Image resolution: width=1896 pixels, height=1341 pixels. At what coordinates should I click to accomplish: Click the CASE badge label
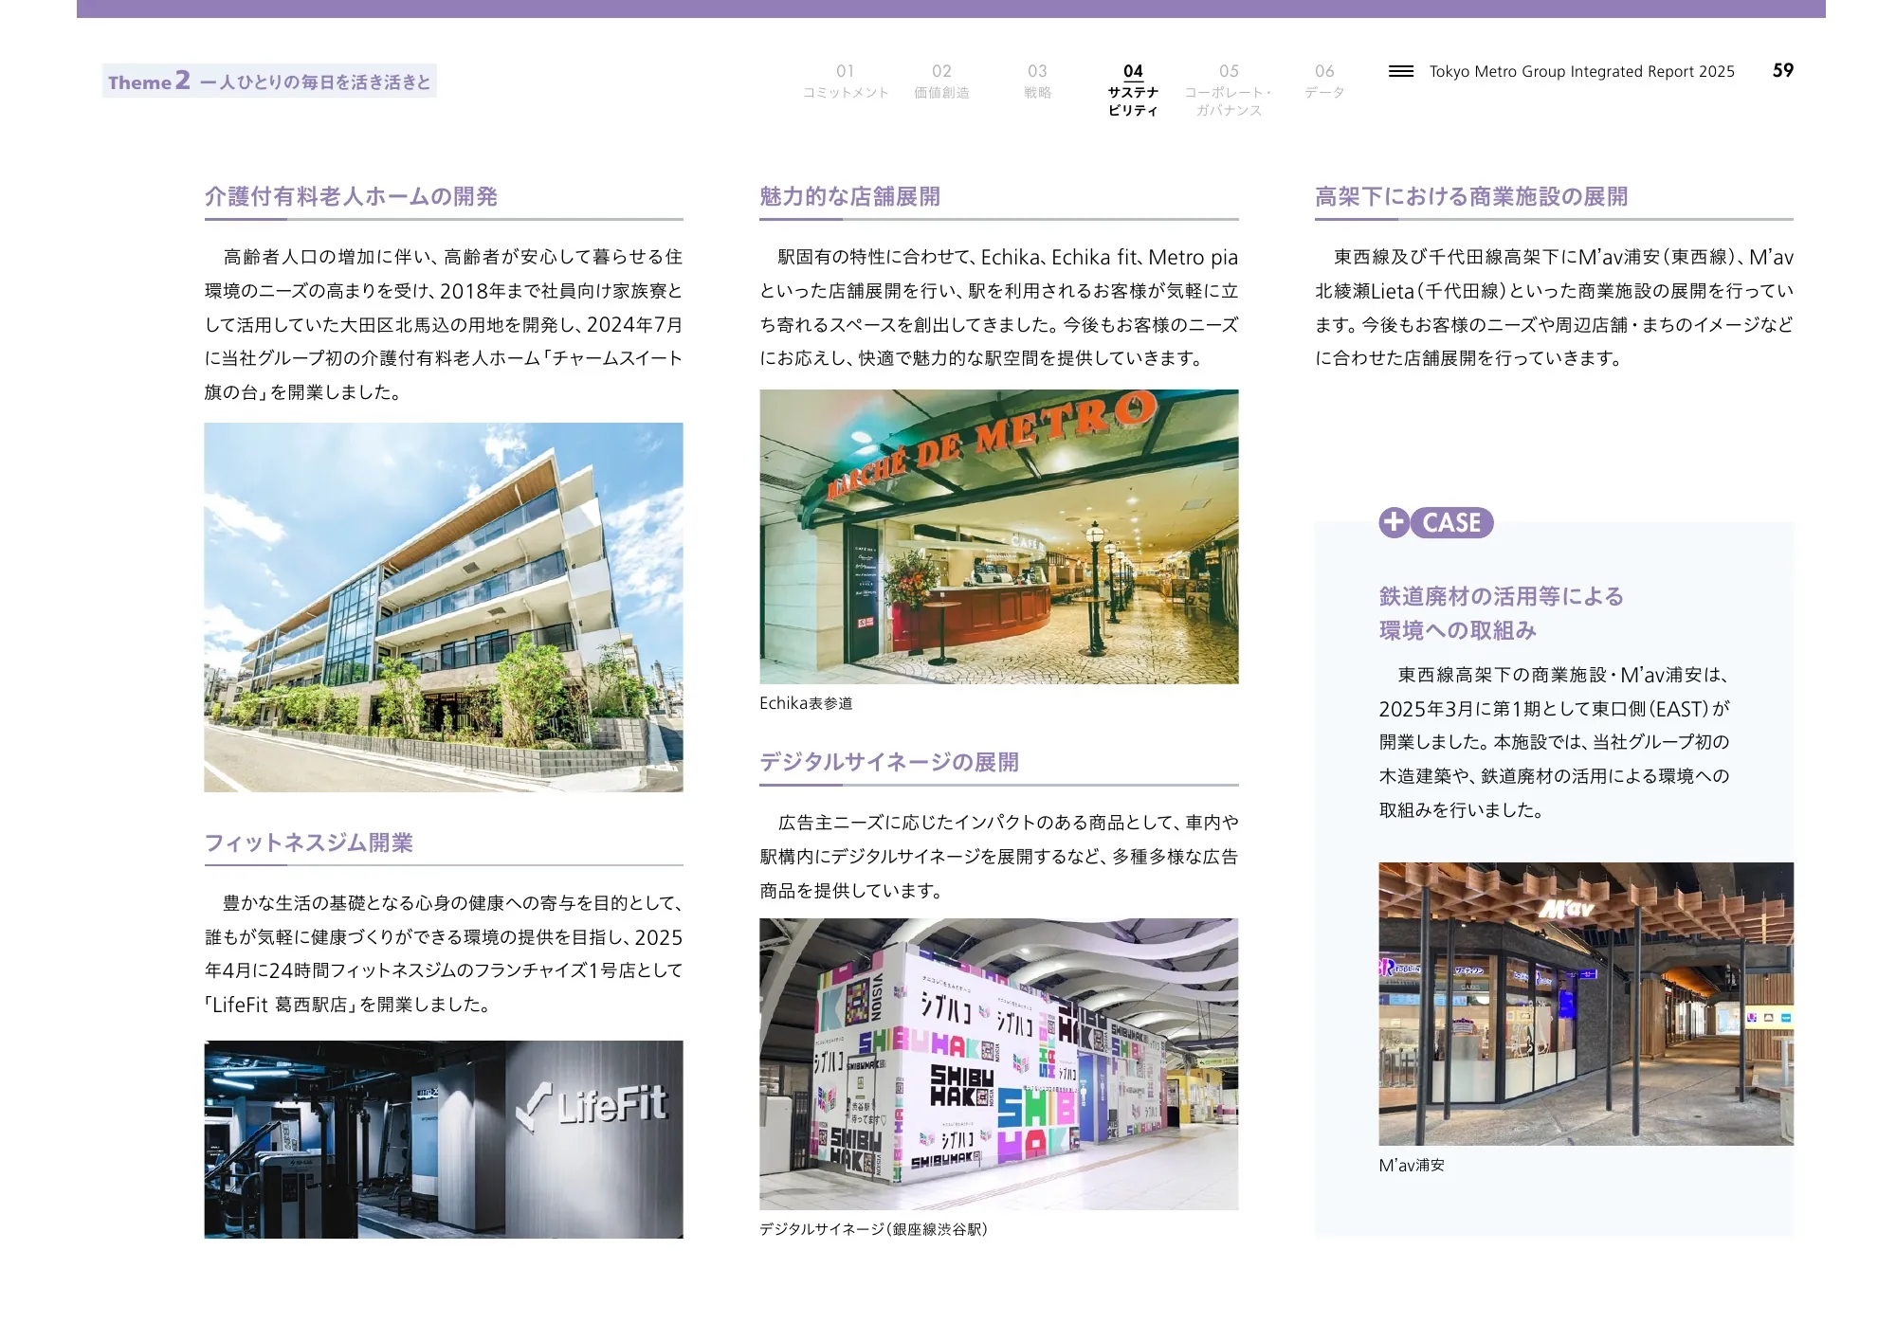1451,522
